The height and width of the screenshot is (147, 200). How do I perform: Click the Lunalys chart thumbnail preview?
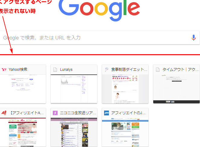point(74,89)
